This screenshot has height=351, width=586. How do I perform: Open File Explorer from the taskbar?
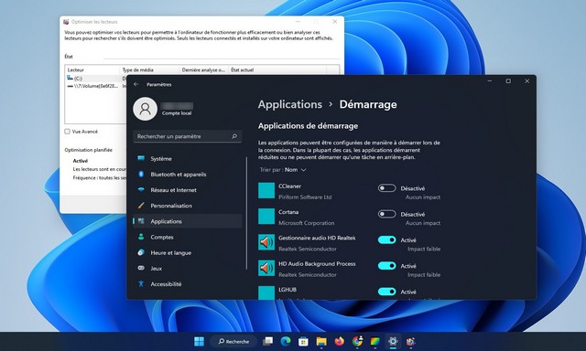[x=321, y=341]
